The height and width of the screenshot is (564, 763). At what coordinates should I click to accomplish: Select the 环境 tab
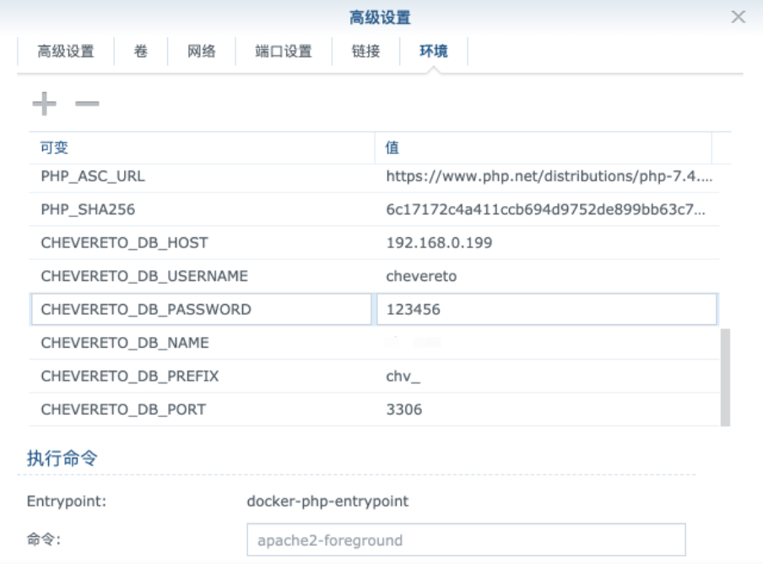click(434, 52)
